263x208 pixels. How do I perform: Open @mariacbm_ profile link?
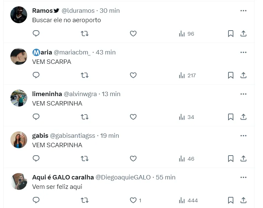(72, 52)
